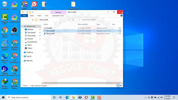
Task: Open the orange Camtasia Recorder taskbar icon
Action: coord(99,97)
